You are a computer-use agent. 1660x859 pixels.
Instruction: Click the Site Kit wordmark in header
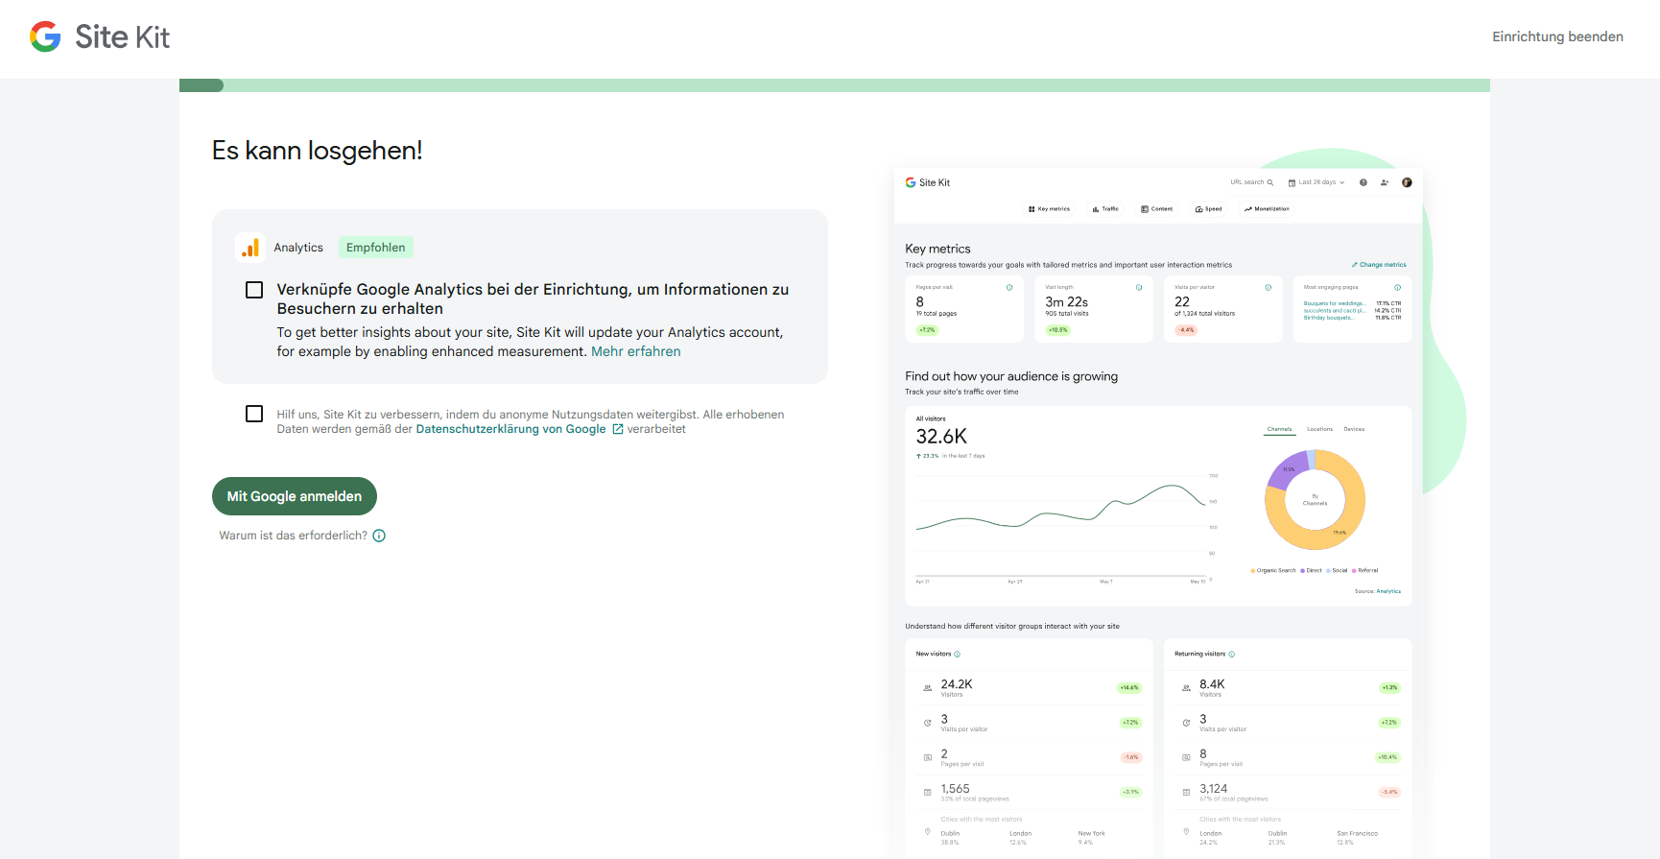click(123, 36)
